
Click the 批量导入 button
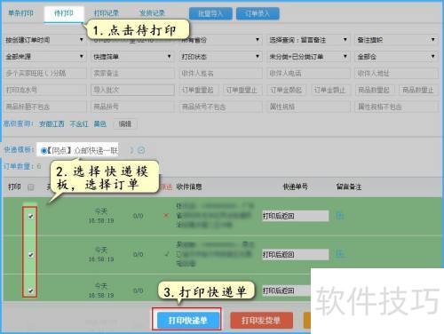[210, 13]
